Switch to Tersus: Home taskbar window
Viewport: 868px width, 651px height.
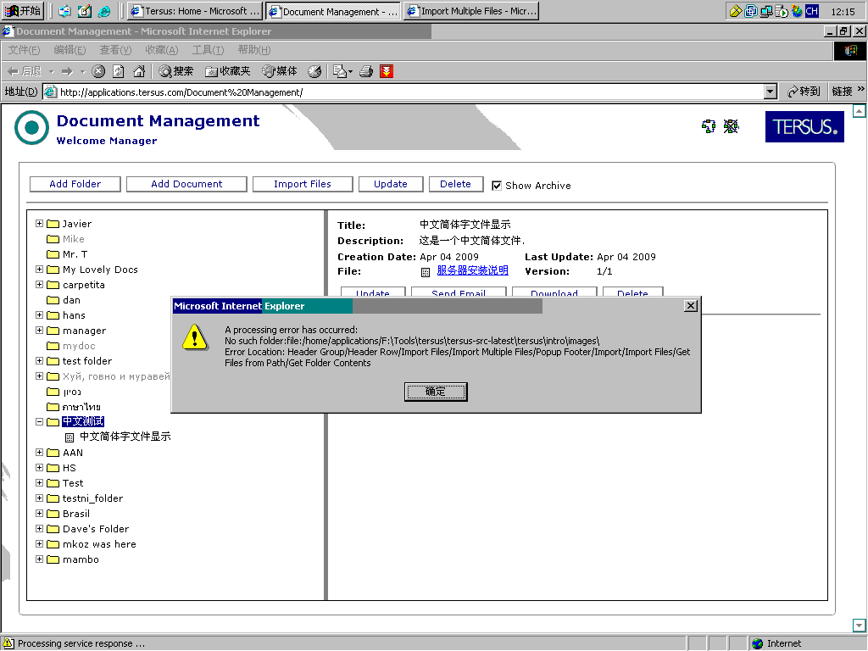tap(194, 12)
